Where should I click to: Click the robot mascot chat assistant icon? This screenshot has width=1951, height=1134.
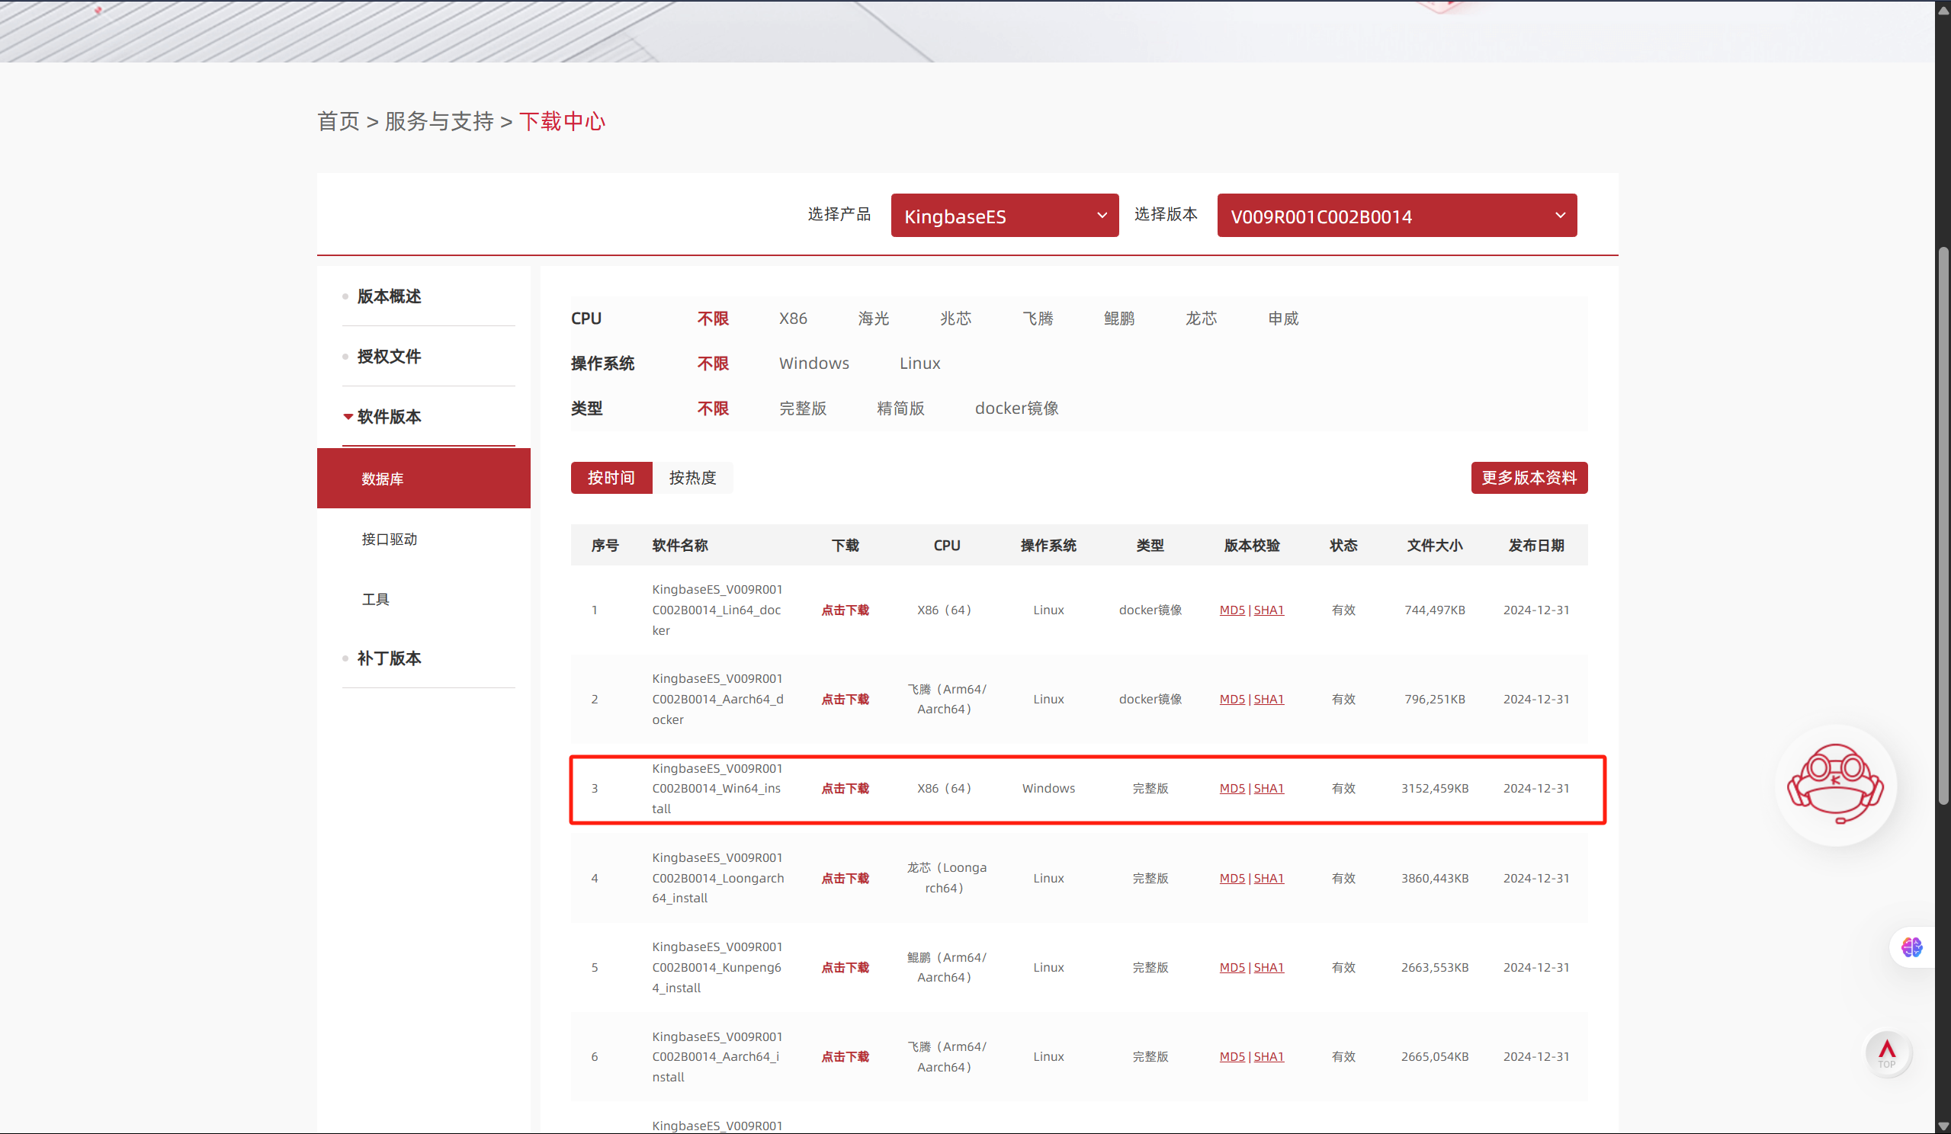1834,784
